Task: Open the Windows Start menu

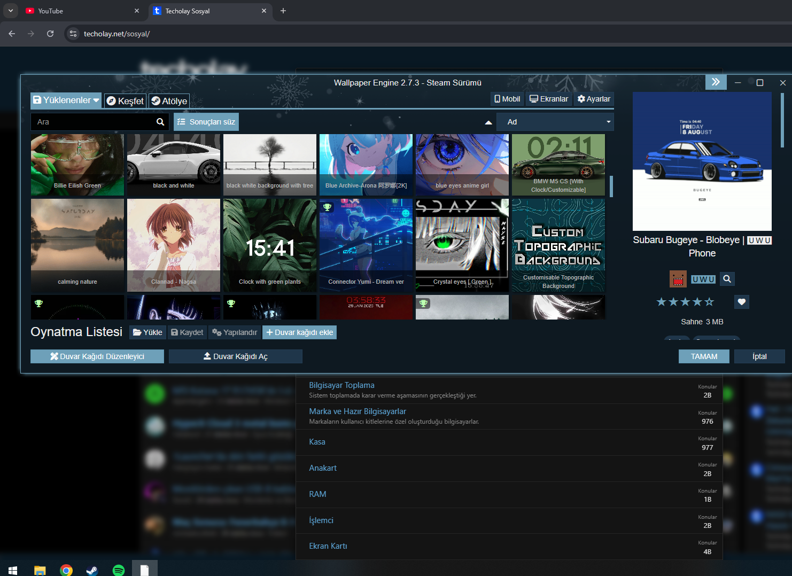Action: point(13,570)
